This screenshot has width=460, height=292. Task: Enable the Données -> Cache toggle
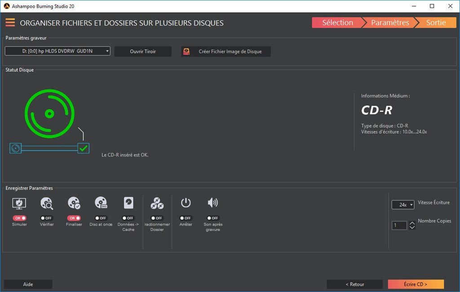128,218
